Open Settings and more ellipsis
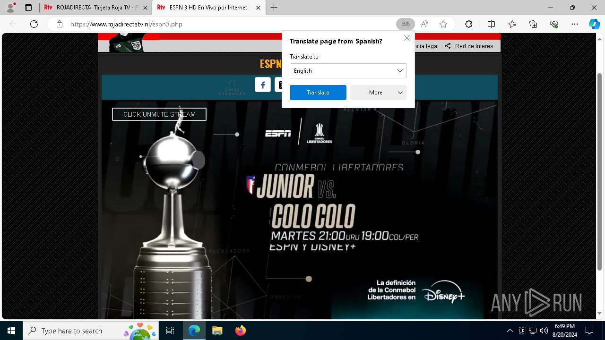The width and height of the screenshot is (605, 340). pyautogui.click(x=575, y=24)
